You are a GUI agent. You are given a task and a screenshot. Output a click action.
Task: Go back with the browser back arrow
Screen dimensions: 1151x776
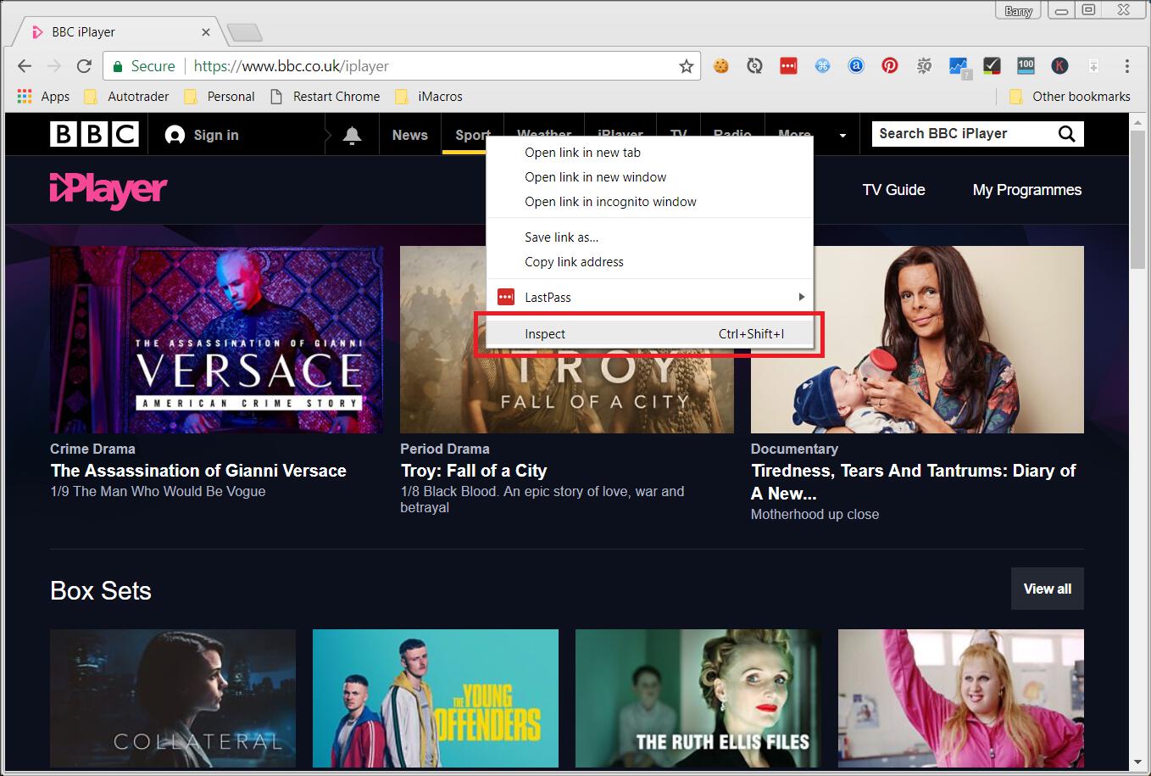coord(25,66)
